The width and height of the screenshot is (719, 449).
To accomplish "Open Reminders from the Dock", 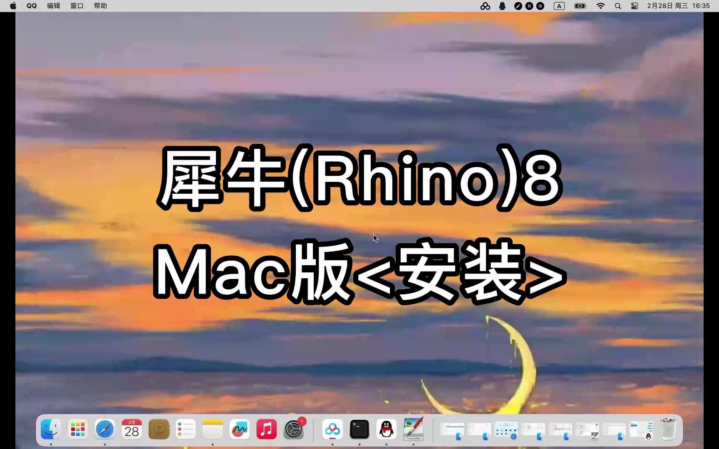I will pyautogui.click(x=186, y=429).
